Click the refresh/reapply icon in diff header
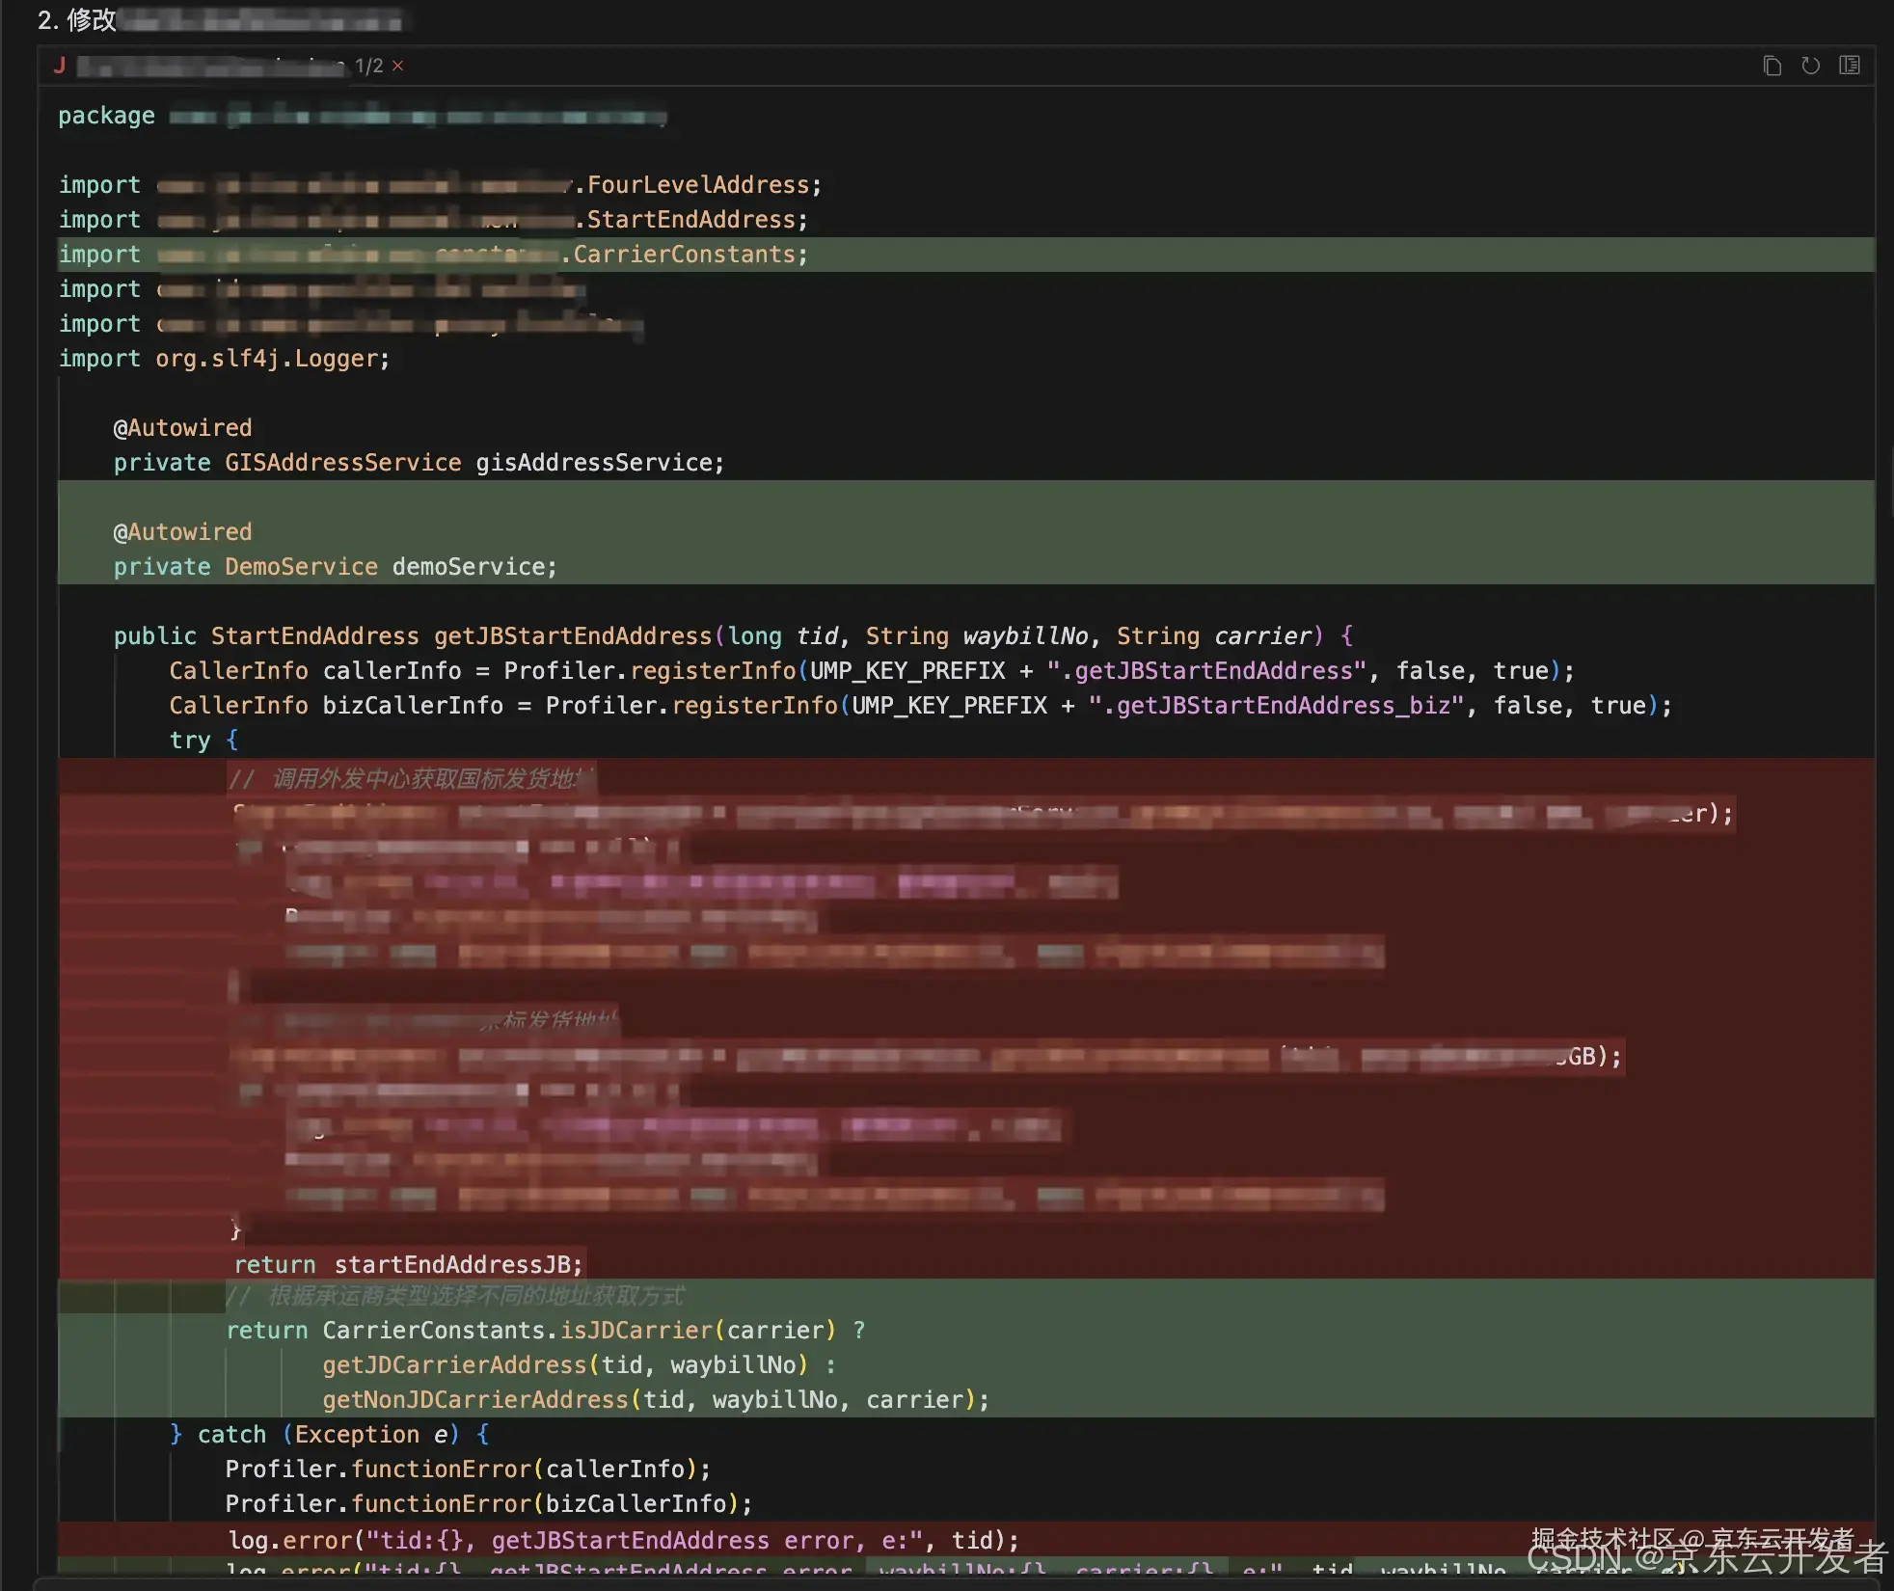This screenshot has width=1894, height=1591. [x=1811, y=66]
